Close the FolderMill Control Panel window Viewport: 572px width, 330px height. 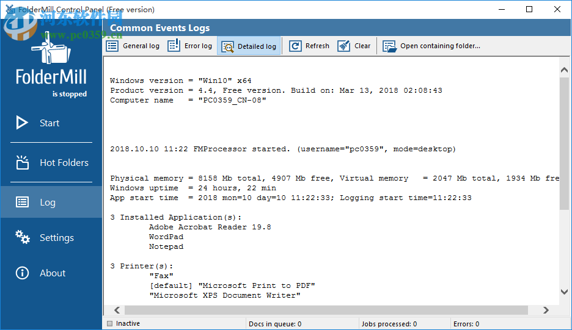tap(557, 10)
